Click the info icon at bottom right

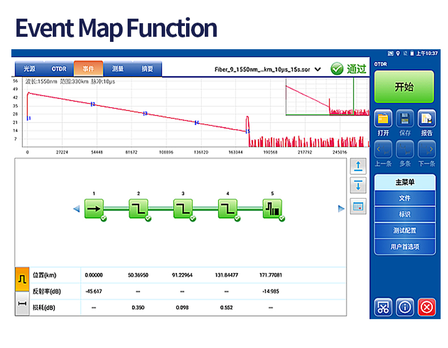(x=405, y=307)
